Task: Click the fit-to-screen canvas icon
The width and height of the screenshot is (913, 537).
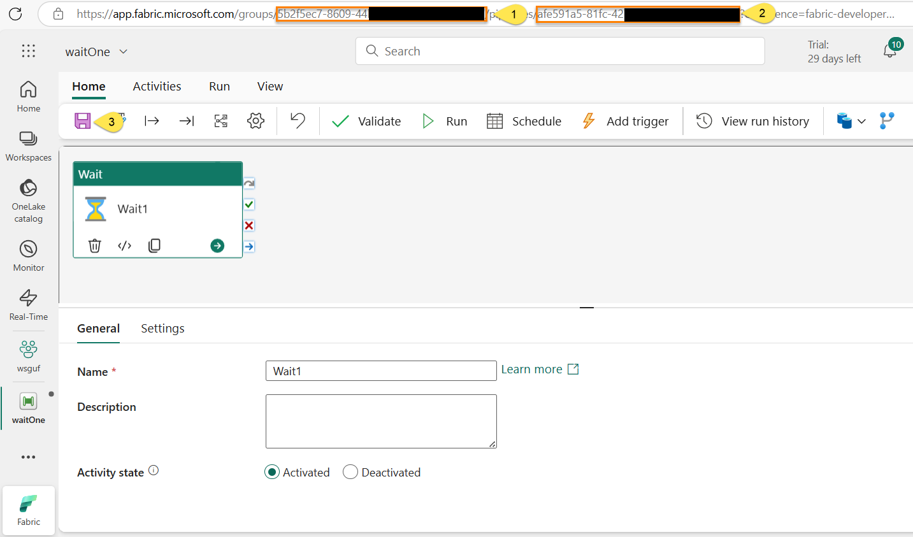Action: pyautogui.click(x=221, y=121)
